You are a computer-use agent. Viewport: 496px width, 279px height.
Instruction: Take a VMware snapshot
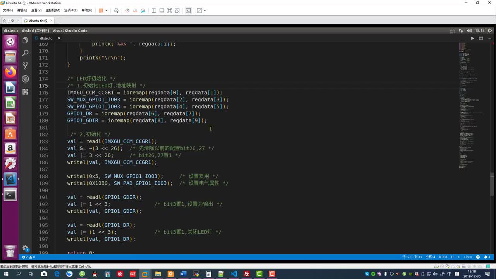(127, 10)
